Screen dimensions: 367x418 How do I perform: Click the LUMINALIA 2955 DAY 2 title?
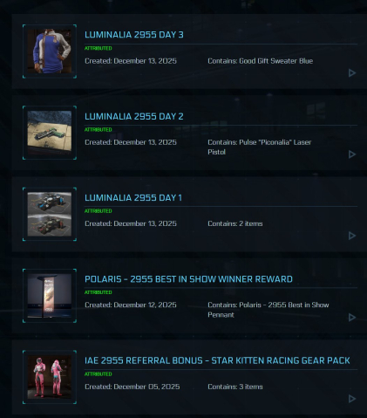pyautogui.click(x=134, y=116)
